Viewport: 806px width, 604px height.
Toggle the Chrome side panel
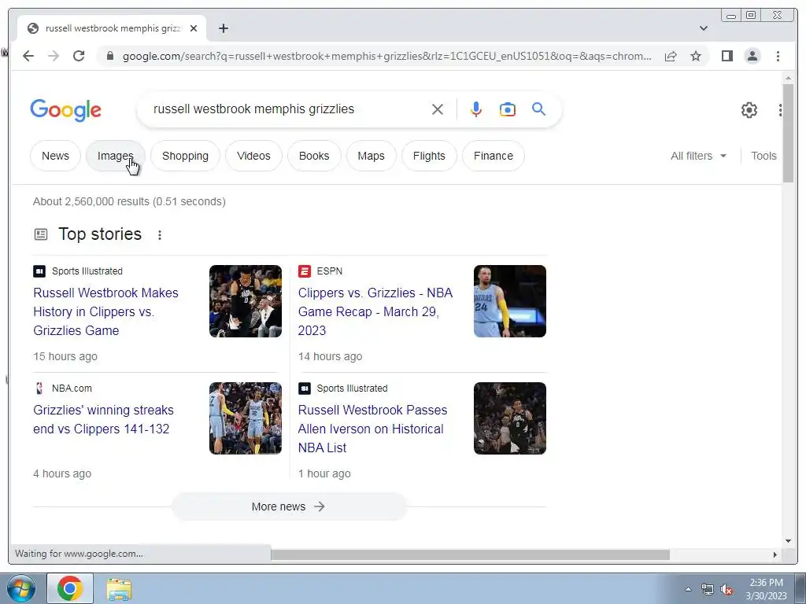click(727, 56)
